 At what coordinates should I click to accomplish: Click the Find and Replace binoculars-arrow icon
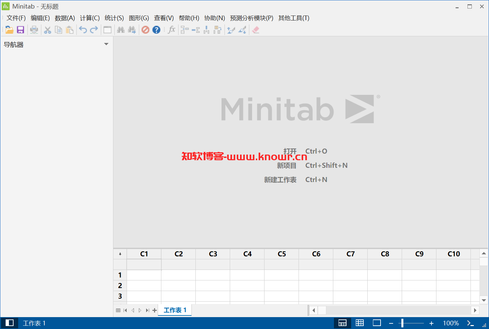(132, 30)
